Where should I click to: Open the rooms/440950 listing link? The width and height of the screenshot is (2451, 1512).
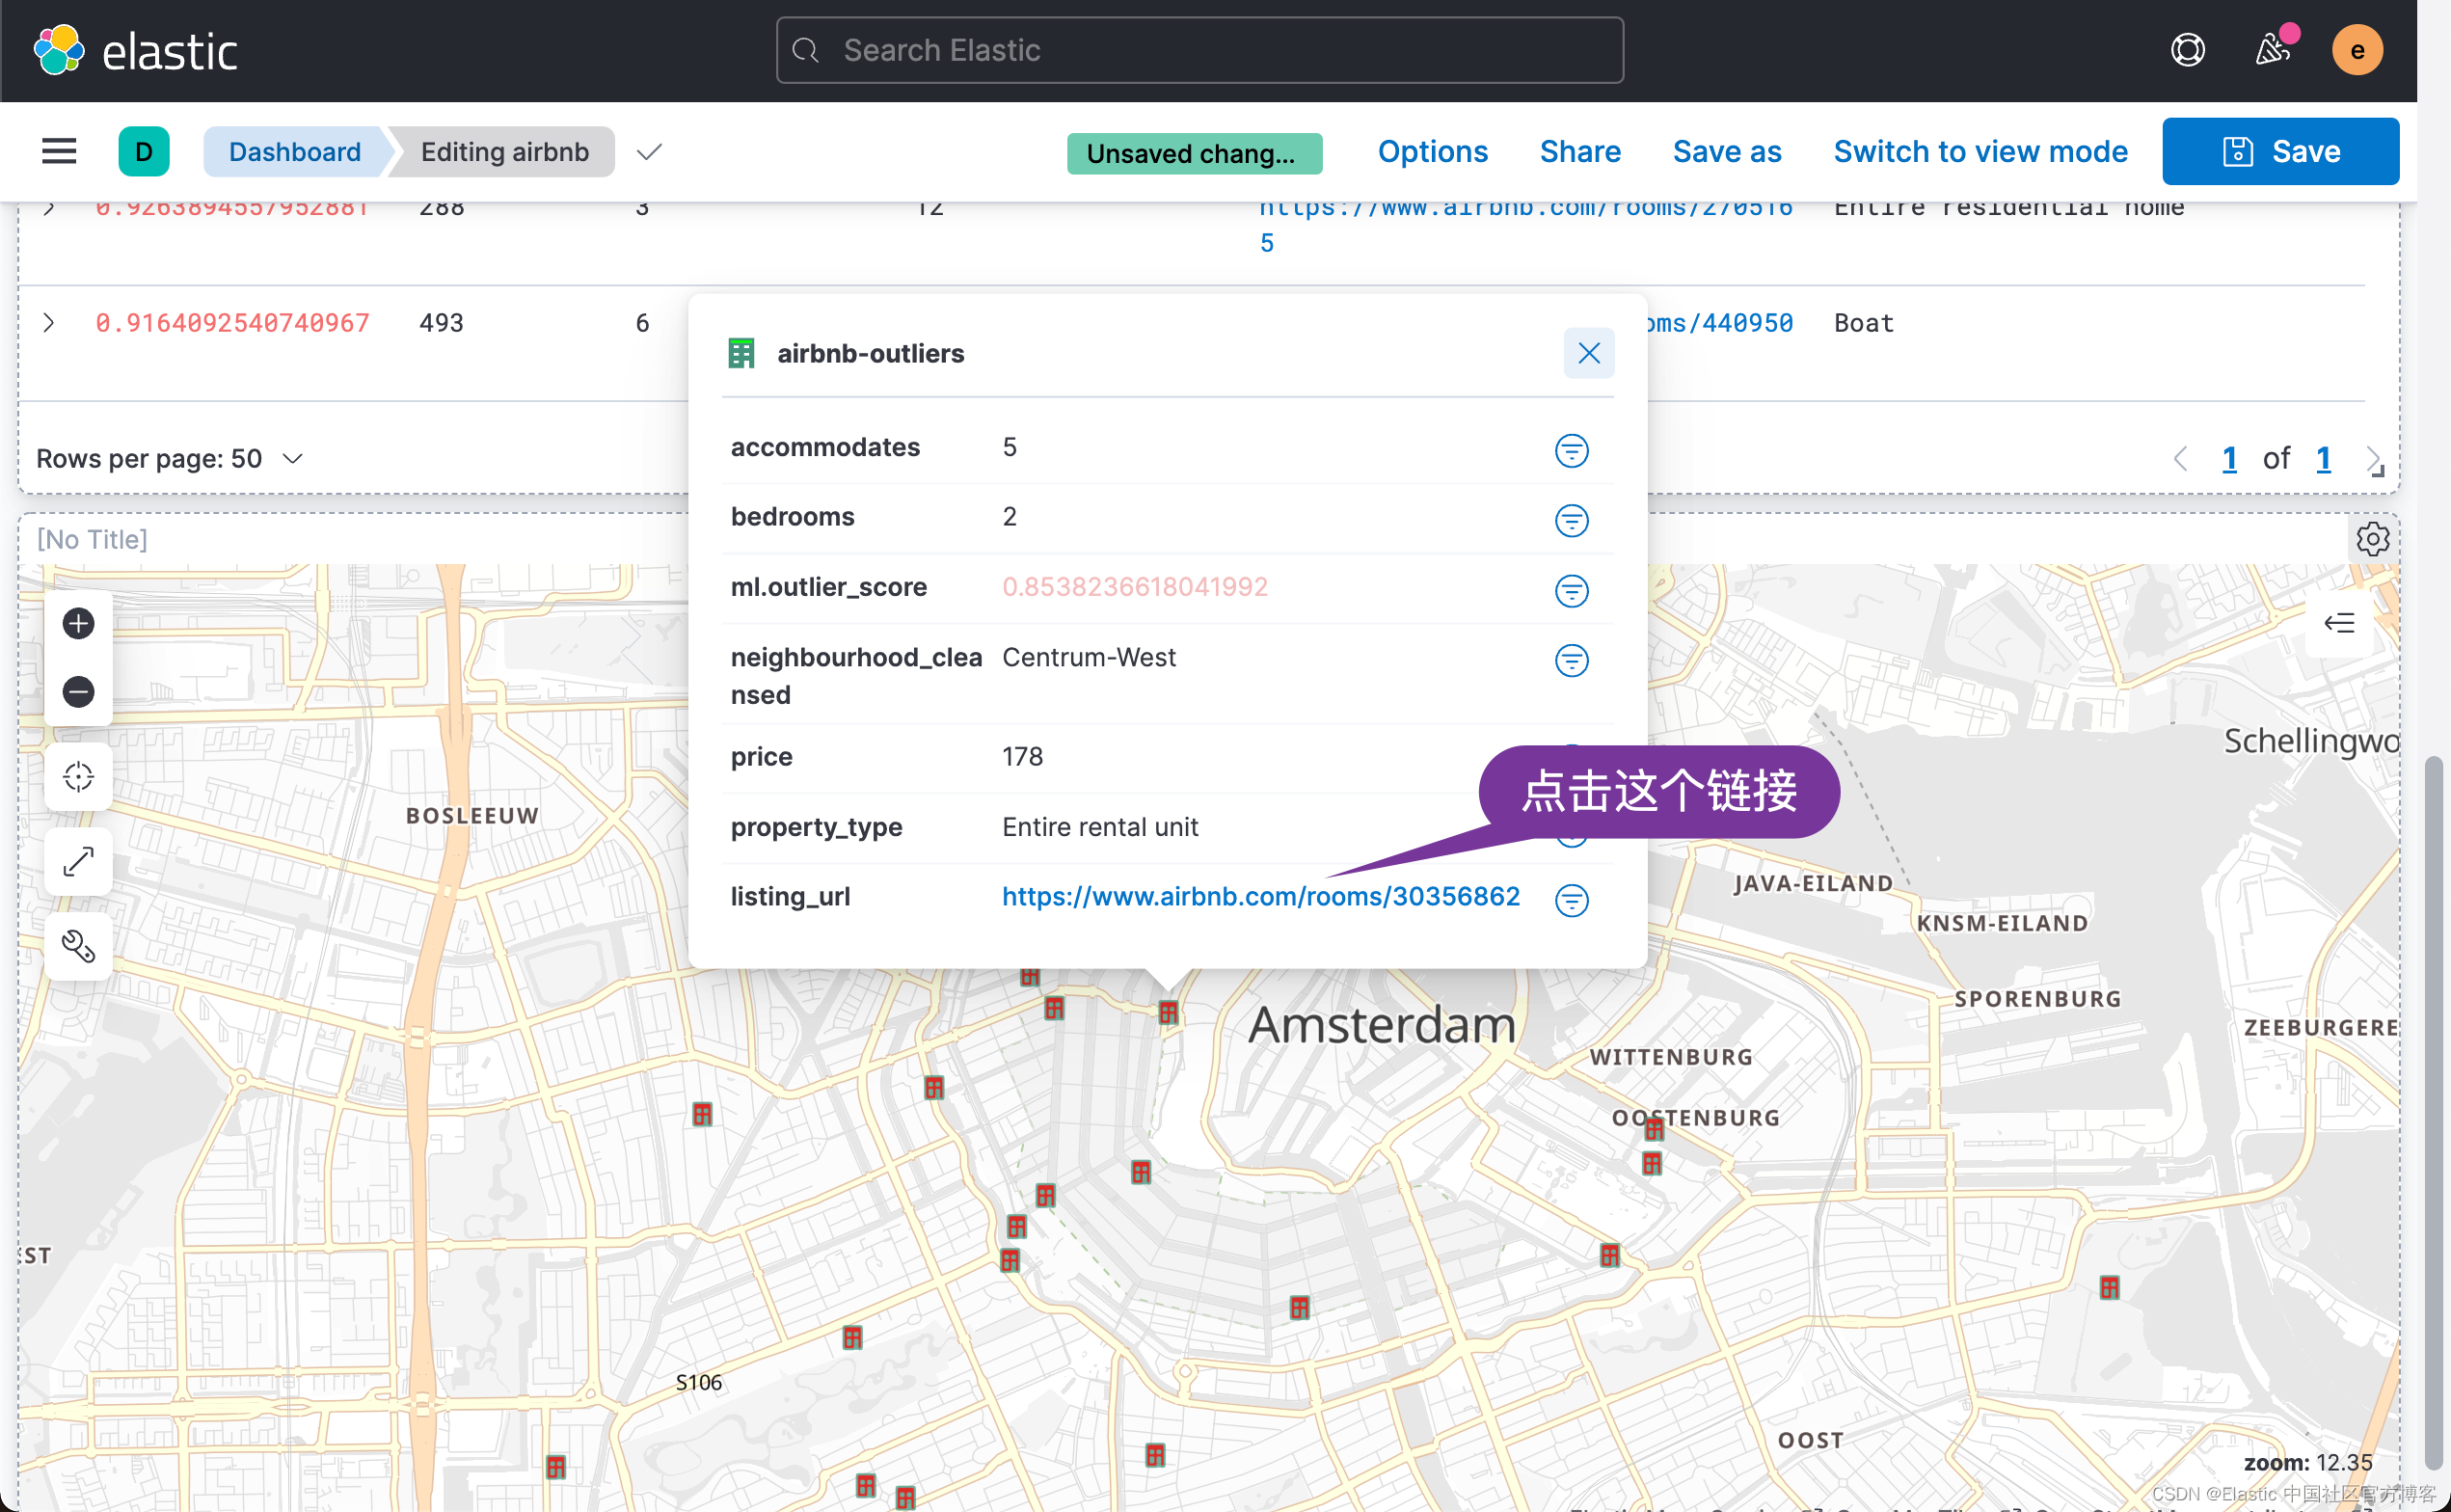tap(1719, 323)
